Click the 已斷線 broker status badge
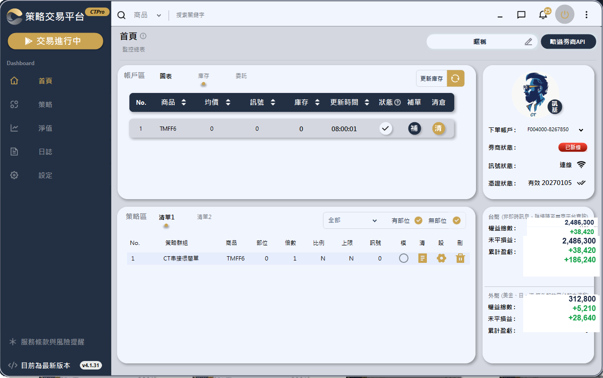Screen dimensions: 603x378 [x=572, y=147]
